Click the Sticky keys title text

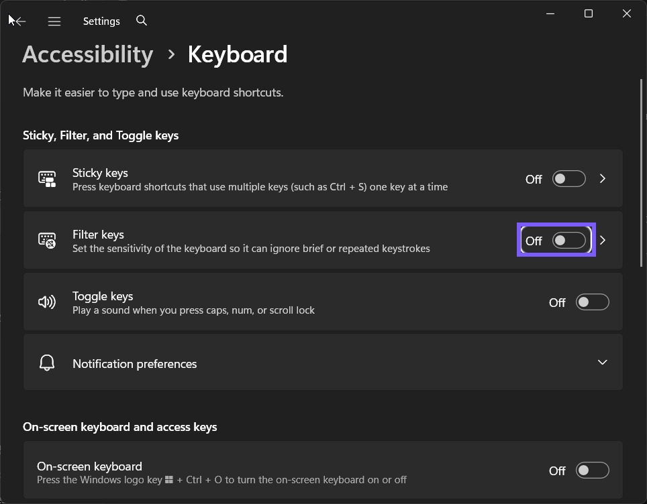click(x=100, y=173)
